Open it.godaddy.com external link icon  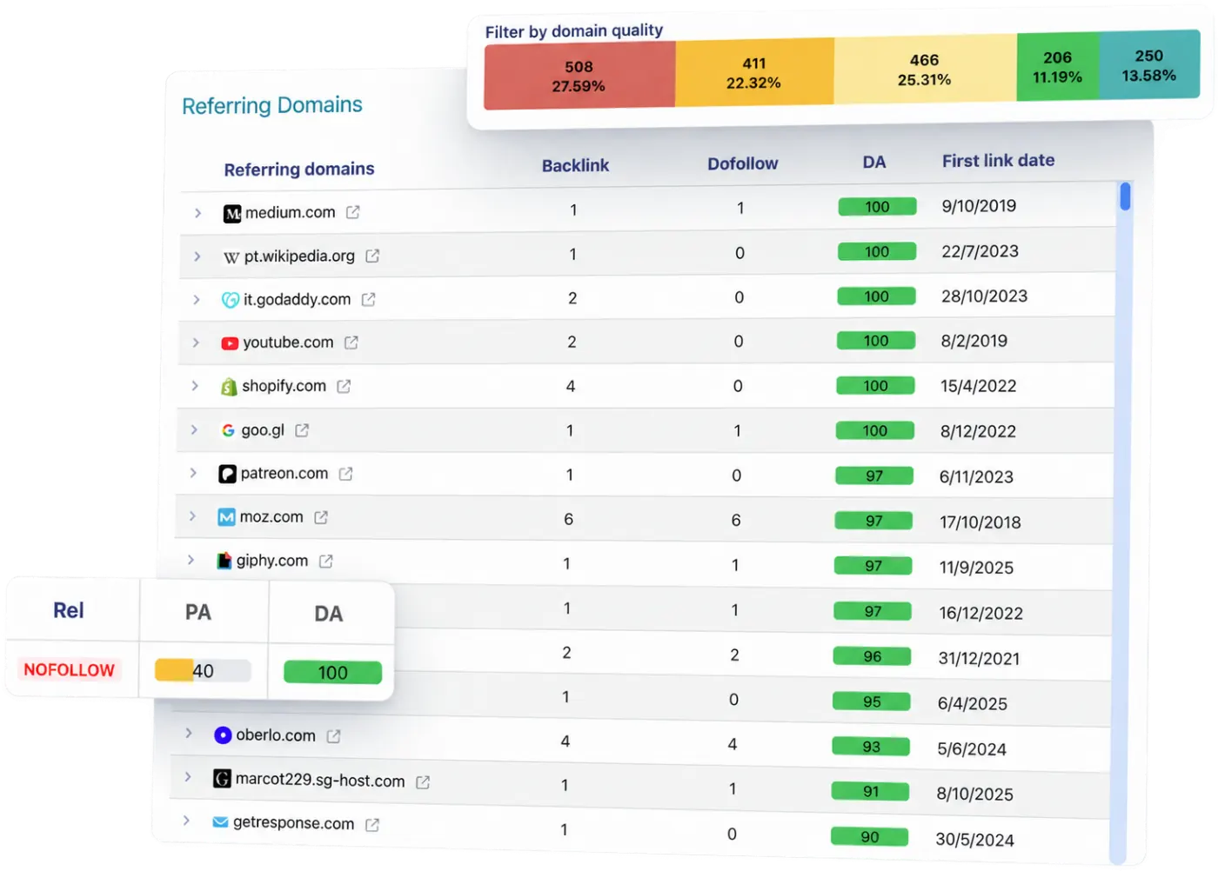point(368,300)
